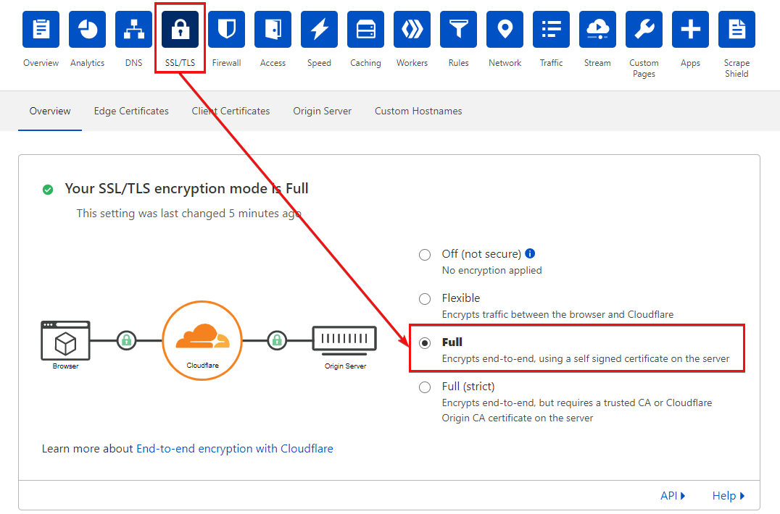Open the Traffic list icon
Screen dimensions: 780x514
coord(551,29)
